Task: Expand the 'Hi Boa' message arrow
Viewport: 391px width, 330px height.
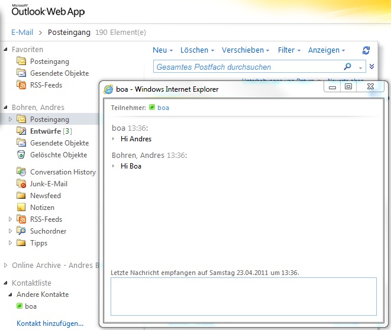Action: (x=114, y=166)
